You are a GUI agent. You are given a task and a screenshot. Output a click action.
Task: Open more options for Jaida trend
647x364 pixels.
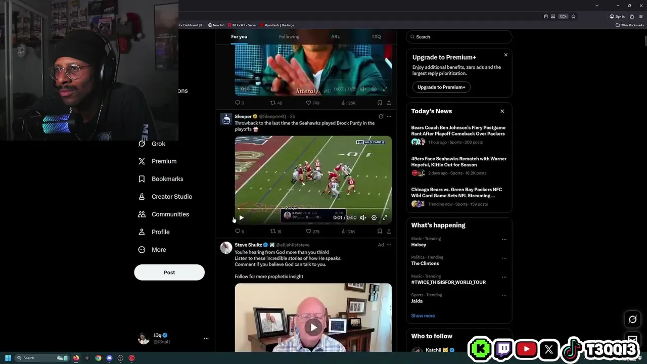click(x=504, y=295)
